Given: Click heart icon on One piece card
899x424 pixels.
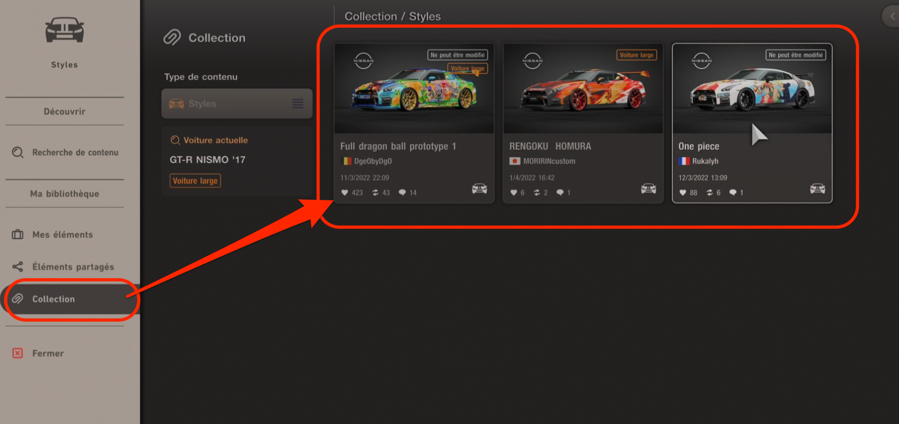Looking at the screenshot, I should click(x=683, y=193).
